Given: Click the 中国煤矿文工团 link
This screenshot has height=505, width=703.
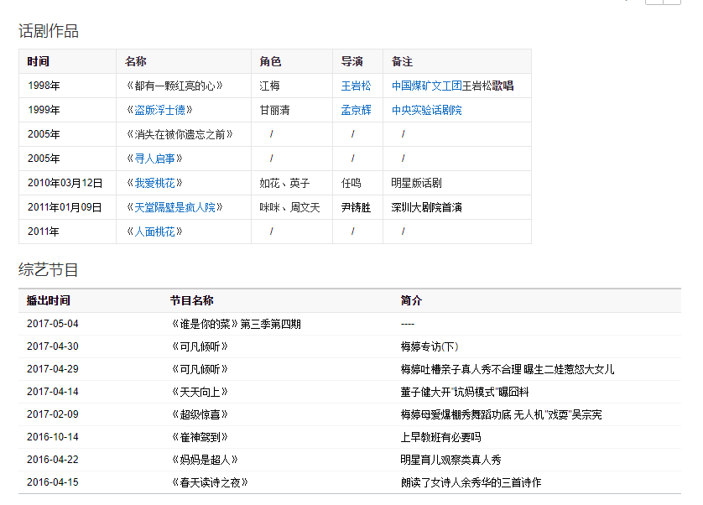Looking at the screenshot, I should pyautogui.click(x=426, y=86).
